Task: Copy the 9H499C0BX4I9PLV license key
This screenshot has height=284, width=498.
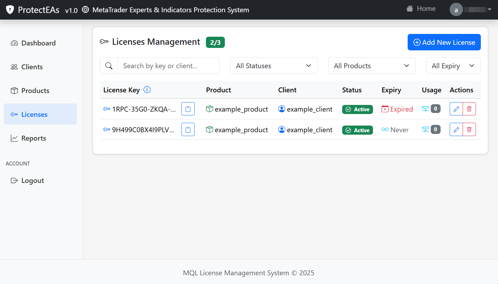Action: click(x=188, y=130)
